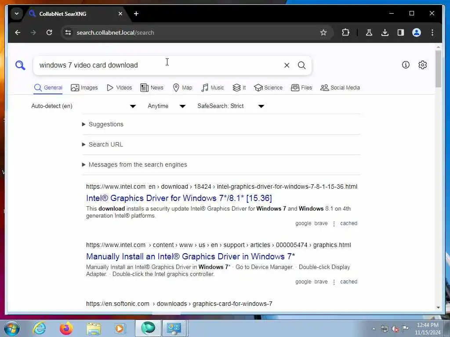Reload the current page
450x337 pixels.
tap(49, 32)
